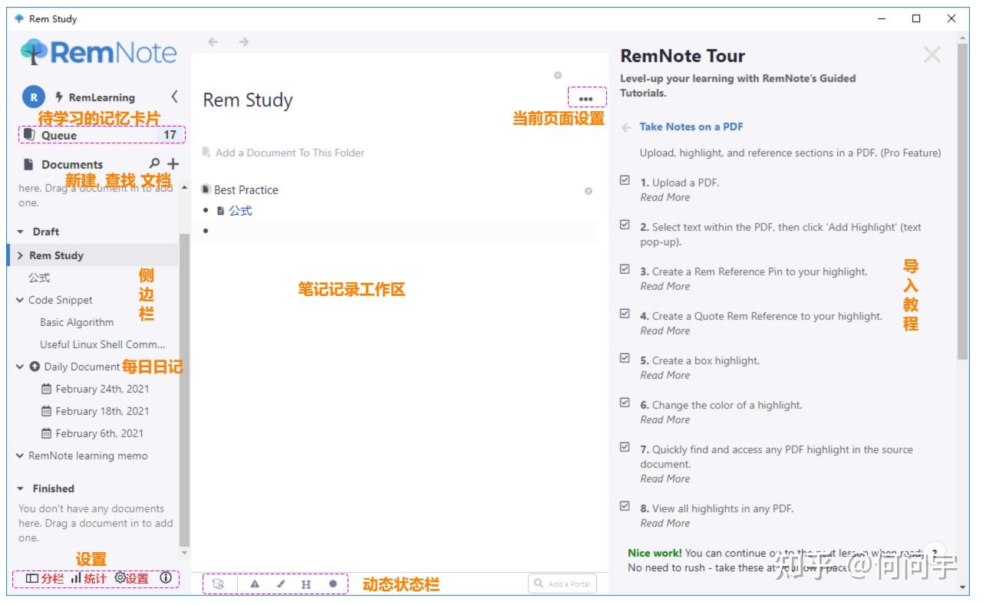983x605 pixels.
Task: Collapse the Daily Document tree
Action: click(x=19, y=367)
